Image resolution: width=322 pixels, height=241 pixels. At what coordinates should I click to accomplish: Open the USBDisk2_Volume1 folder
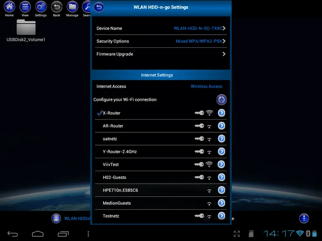click(26, 31)
